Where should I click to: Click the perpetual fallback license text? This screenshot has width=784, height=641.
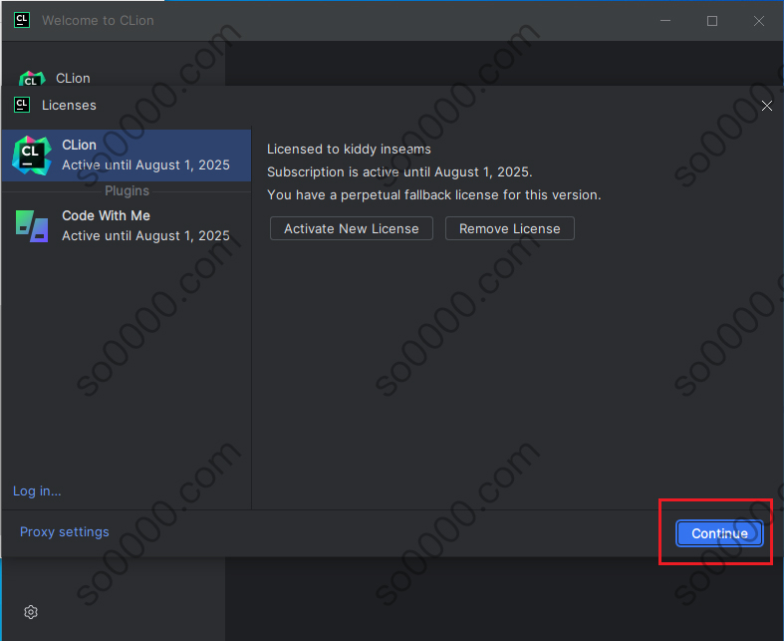[x=434, y=195]
